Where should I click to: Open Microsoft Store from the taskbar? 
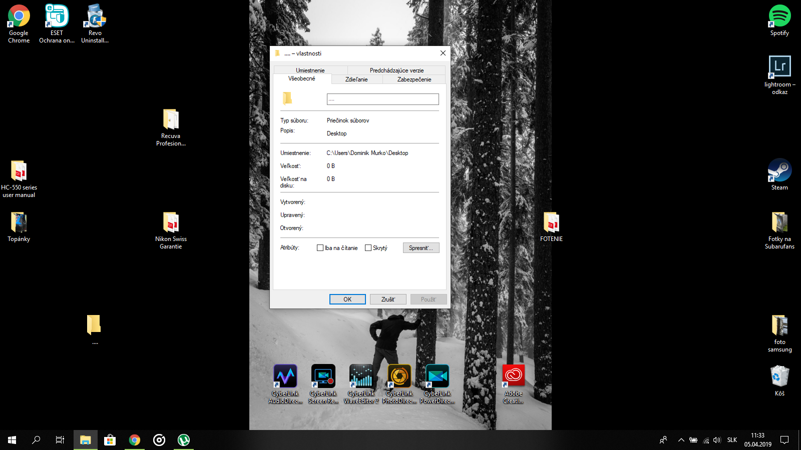coord(110,440)
